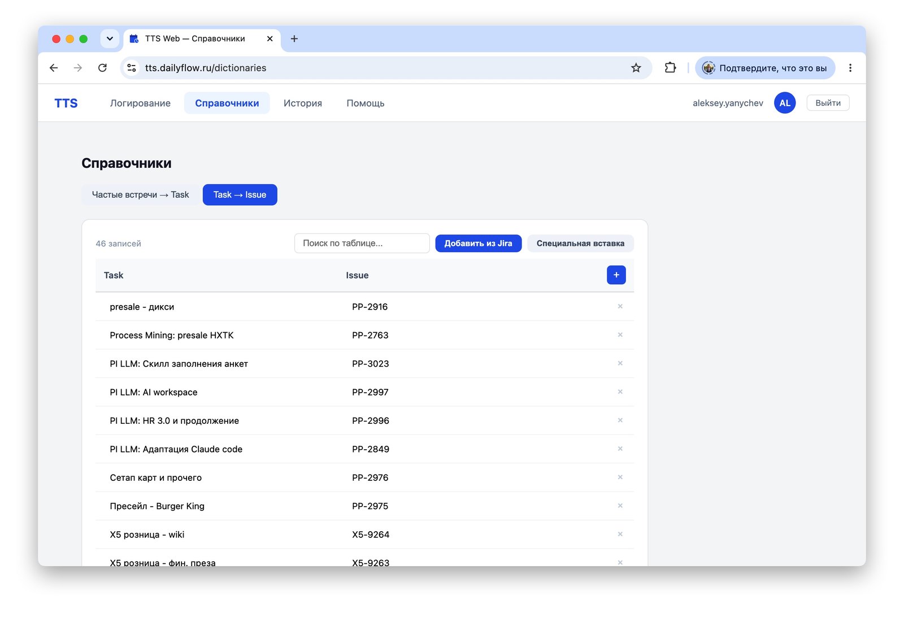This screenshot has height=617, width=904.
Task: Remove the PI LLM: AI workspace row
Action: click(620, 392)
